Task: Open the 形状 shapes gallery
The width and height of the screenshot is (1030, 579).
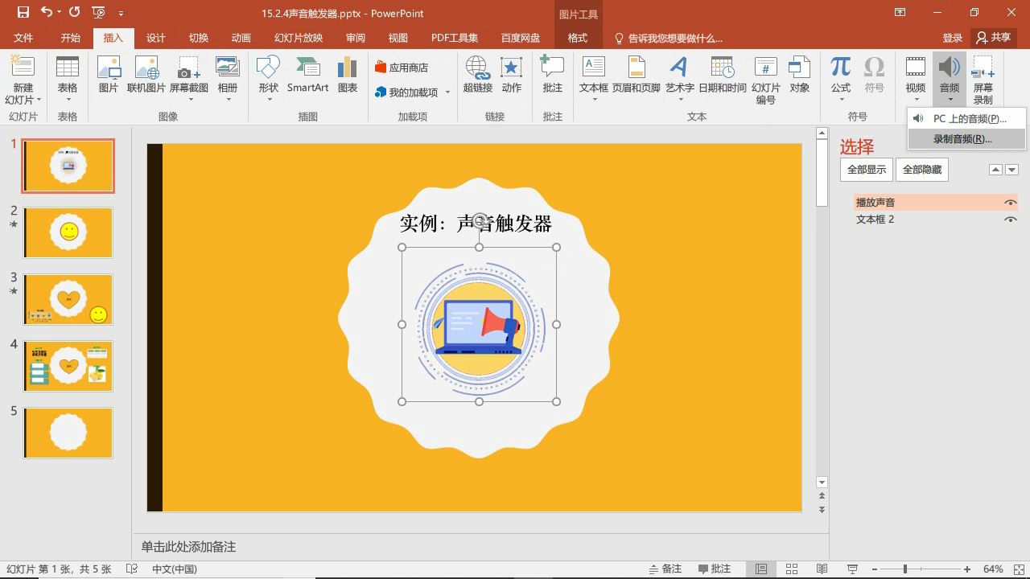Action: click(x=269, y=77)
